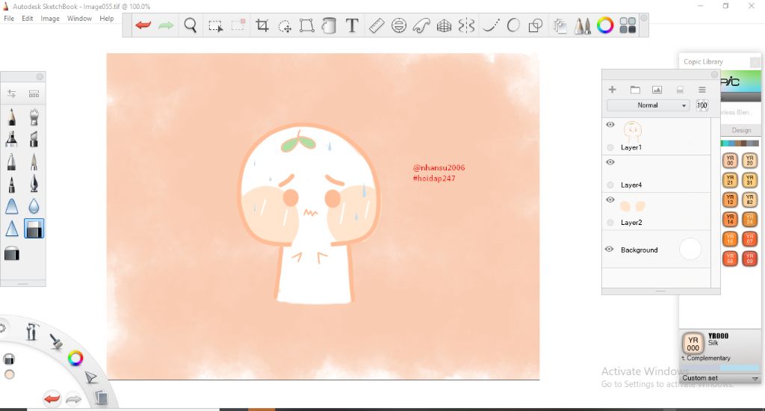Select the Zoom magnifier tool
This screenshot has height=411, width=765.
[x=191, y=25]
